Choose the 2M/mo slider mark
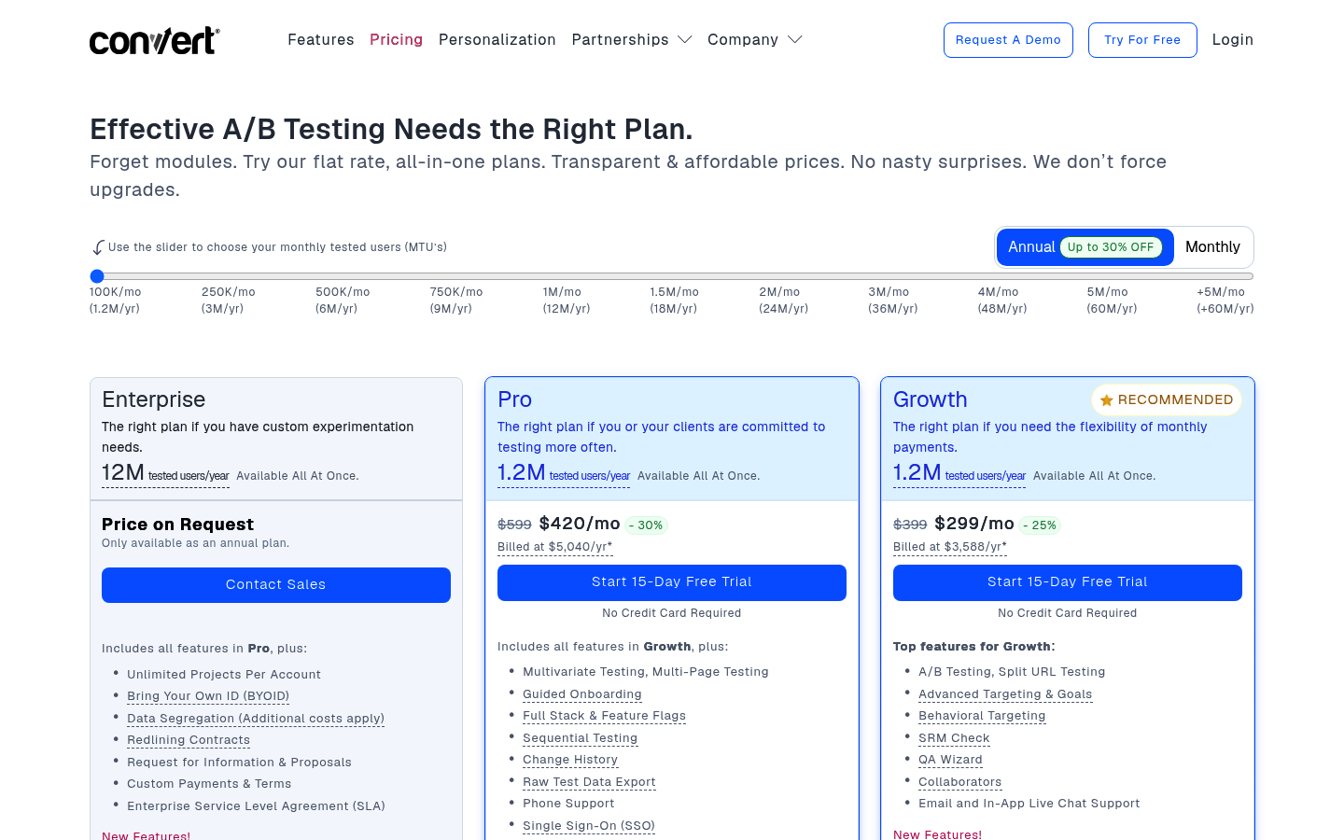Image resolution: width=1344 pixels, height=840 pixels. tap(784, 301)
